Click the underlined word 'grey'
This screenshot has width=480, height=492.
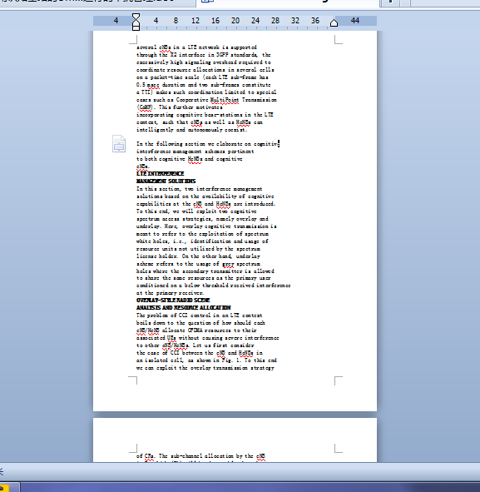[228, 264]
